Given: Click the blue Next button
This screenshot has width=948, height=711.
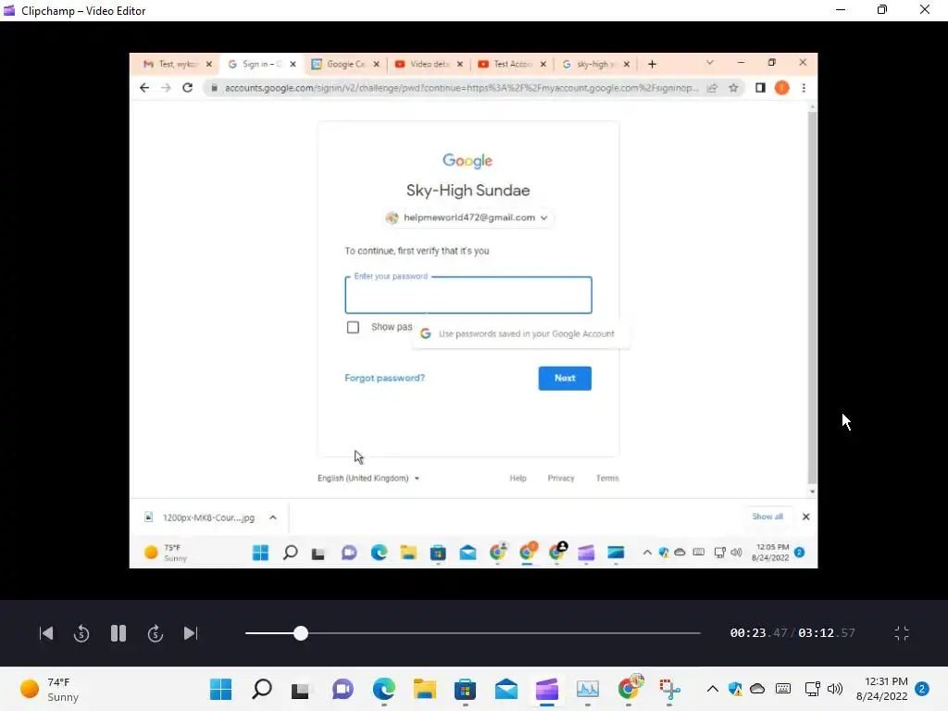Looking at the screenshot, I should [x=565, y=378].
